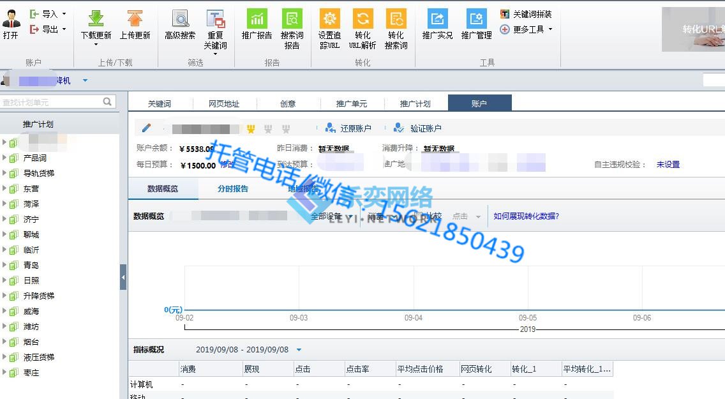Open the 分时报告 tab
This screenshot has height=399, width=725.
pos(233,188)
